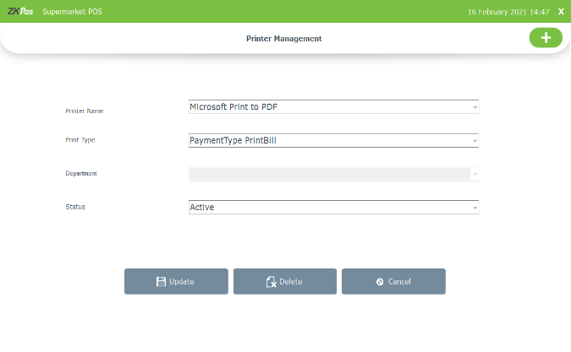Click the Department label

(81, 174)
